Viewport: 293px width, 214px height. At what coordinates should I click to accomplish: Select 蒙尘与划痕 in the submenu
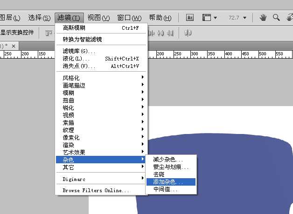170,167
